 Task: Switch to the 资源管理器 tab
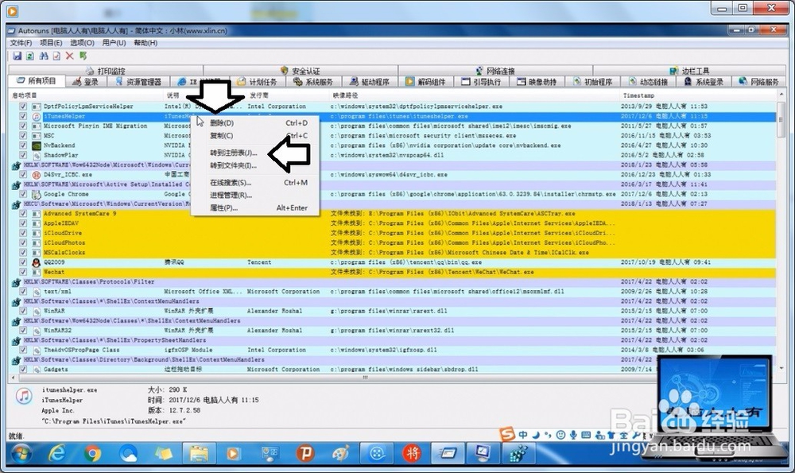tap(138, 82)
